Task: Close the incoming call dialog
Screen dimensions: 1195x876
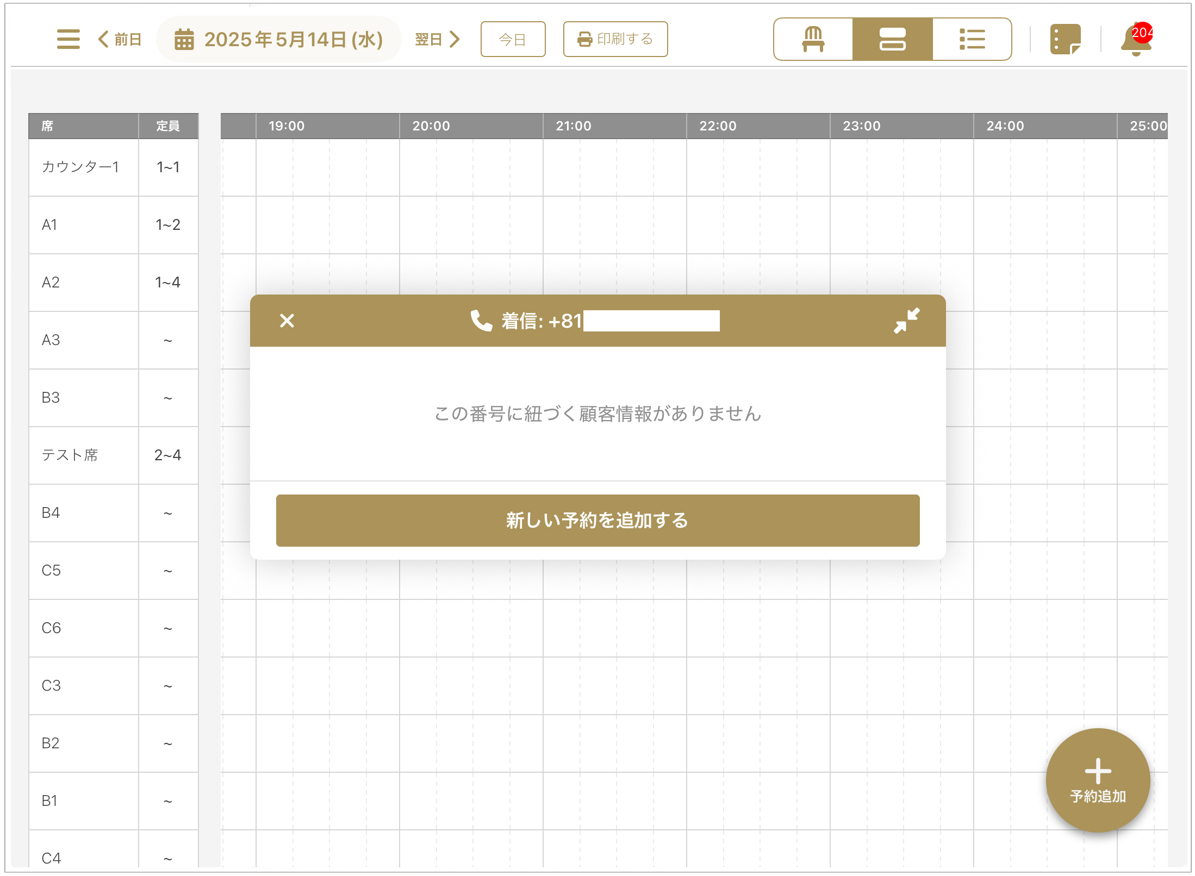Action: pos(287,321)
